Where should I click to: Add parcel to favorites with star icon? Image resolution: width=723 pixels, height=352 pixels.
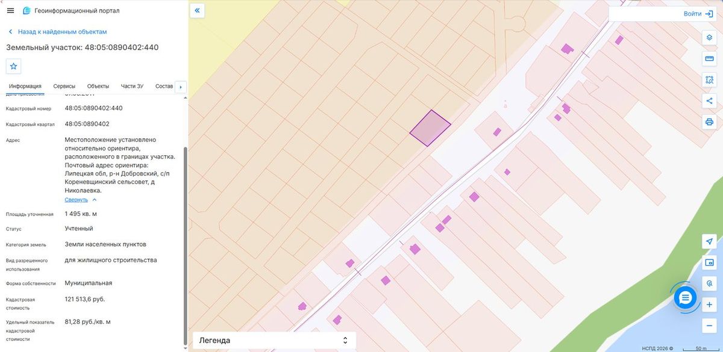pyautogui.click(x=14, y=66)
